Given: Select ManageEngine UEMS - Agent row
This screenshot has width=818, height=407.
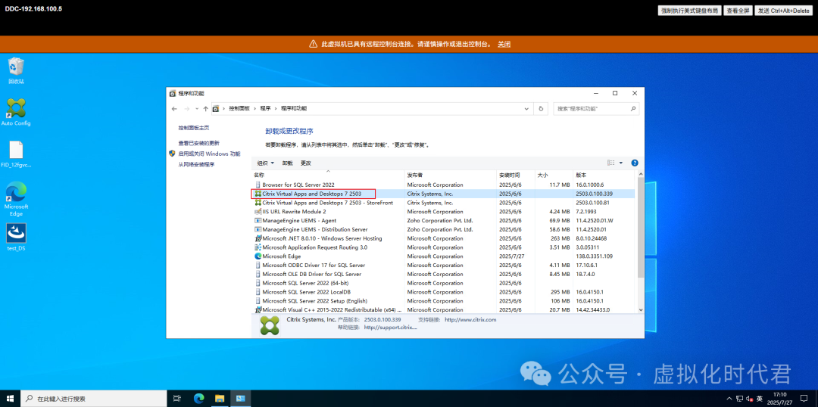Looking at the screenshot, I should (443, 220).
